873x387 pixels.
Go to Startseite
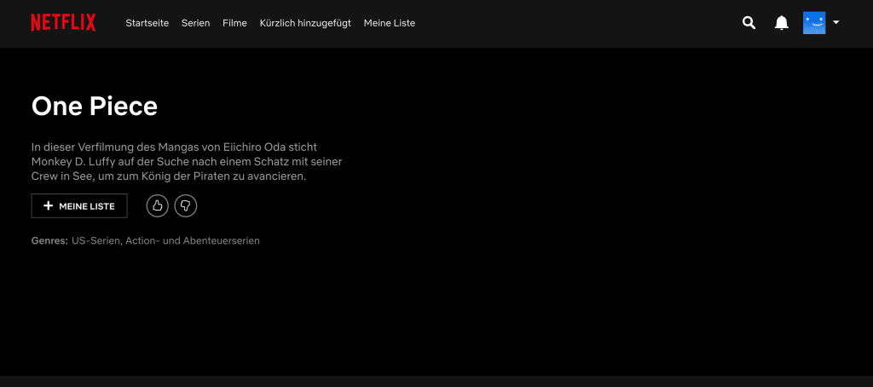(147, 23)
